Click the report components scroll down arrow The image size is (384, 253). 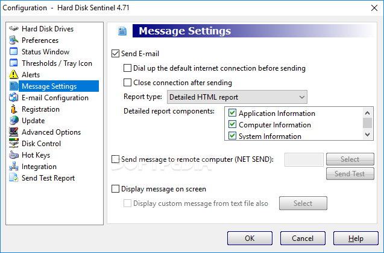click(x=367, y=135)
